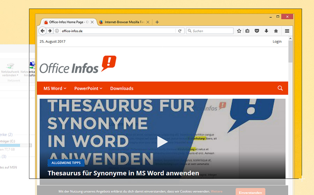This screenshot has width=314, height=195.
Task: Switch to Internet-Browser Mozilla Firefox tab
Action: [x=124, y=22]
